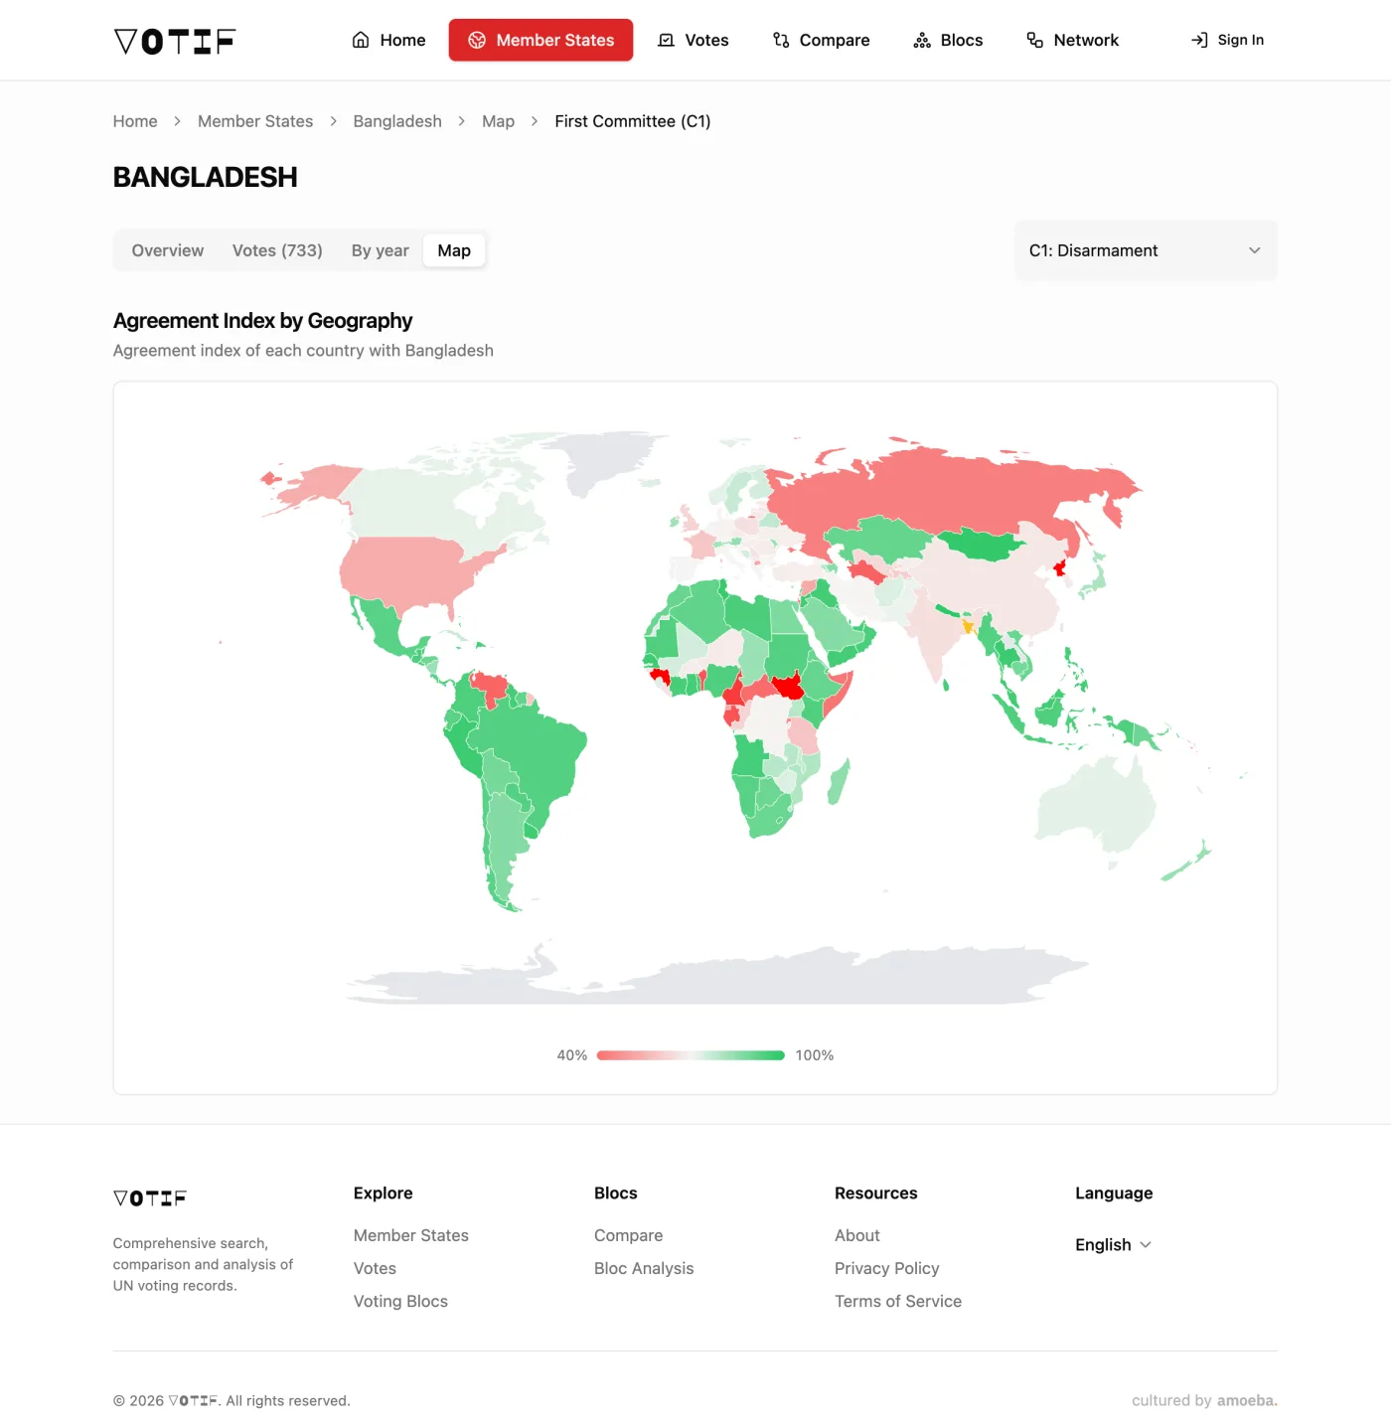Open the English language dropdown
1391x1428 pixels.
1113,1245
